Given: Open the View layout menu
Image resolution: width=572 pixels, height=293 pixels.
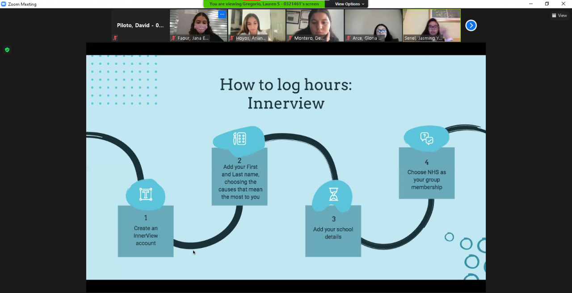Looking at the screenshot, I should (x=559, y=16).
